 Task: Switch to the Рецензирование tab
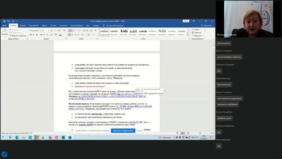click(x=77, y=26)
